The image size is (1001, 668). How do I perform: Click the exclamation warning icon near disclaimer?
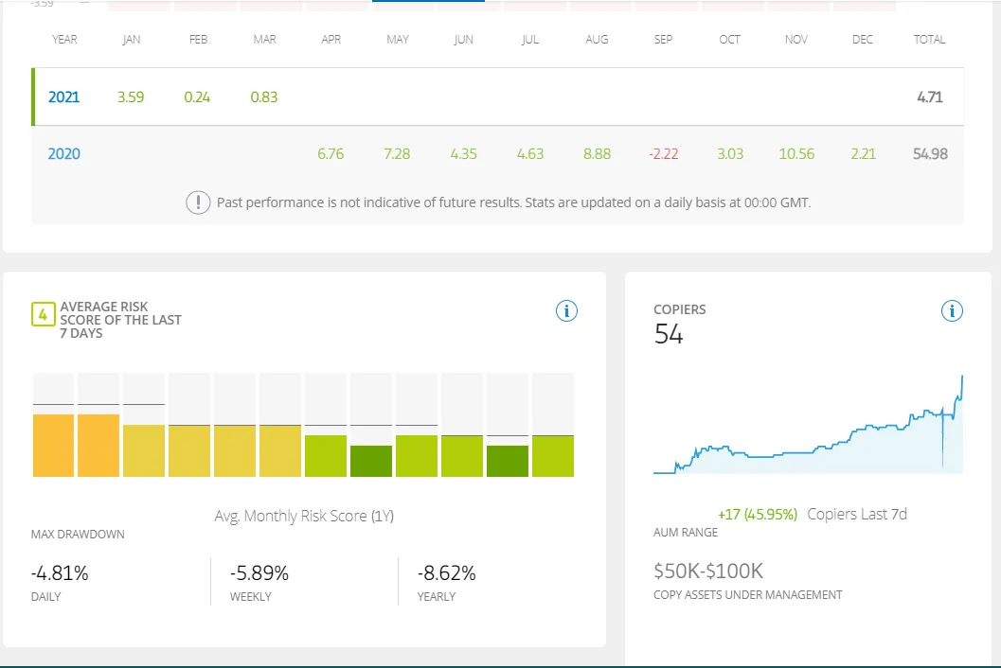pos(198,202)
